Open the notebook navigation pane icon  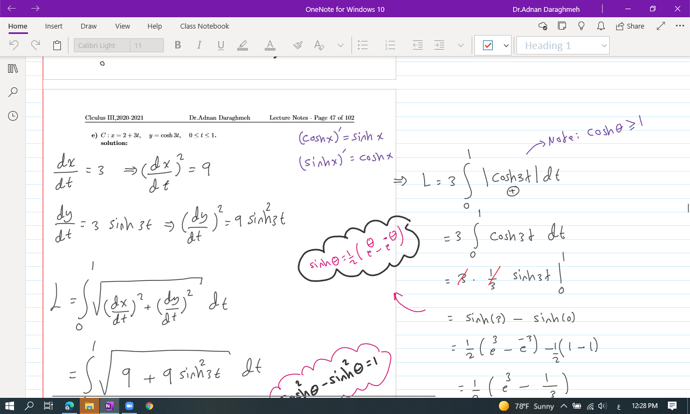[13, 68]
